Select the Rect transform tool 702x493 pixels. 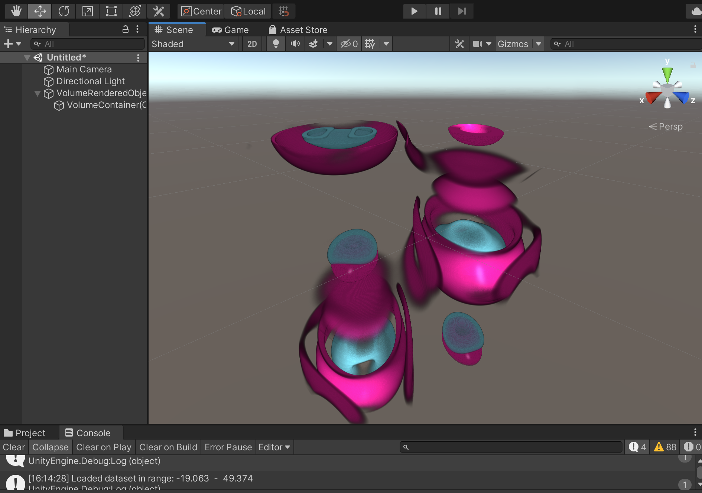[x=111, y=11]
